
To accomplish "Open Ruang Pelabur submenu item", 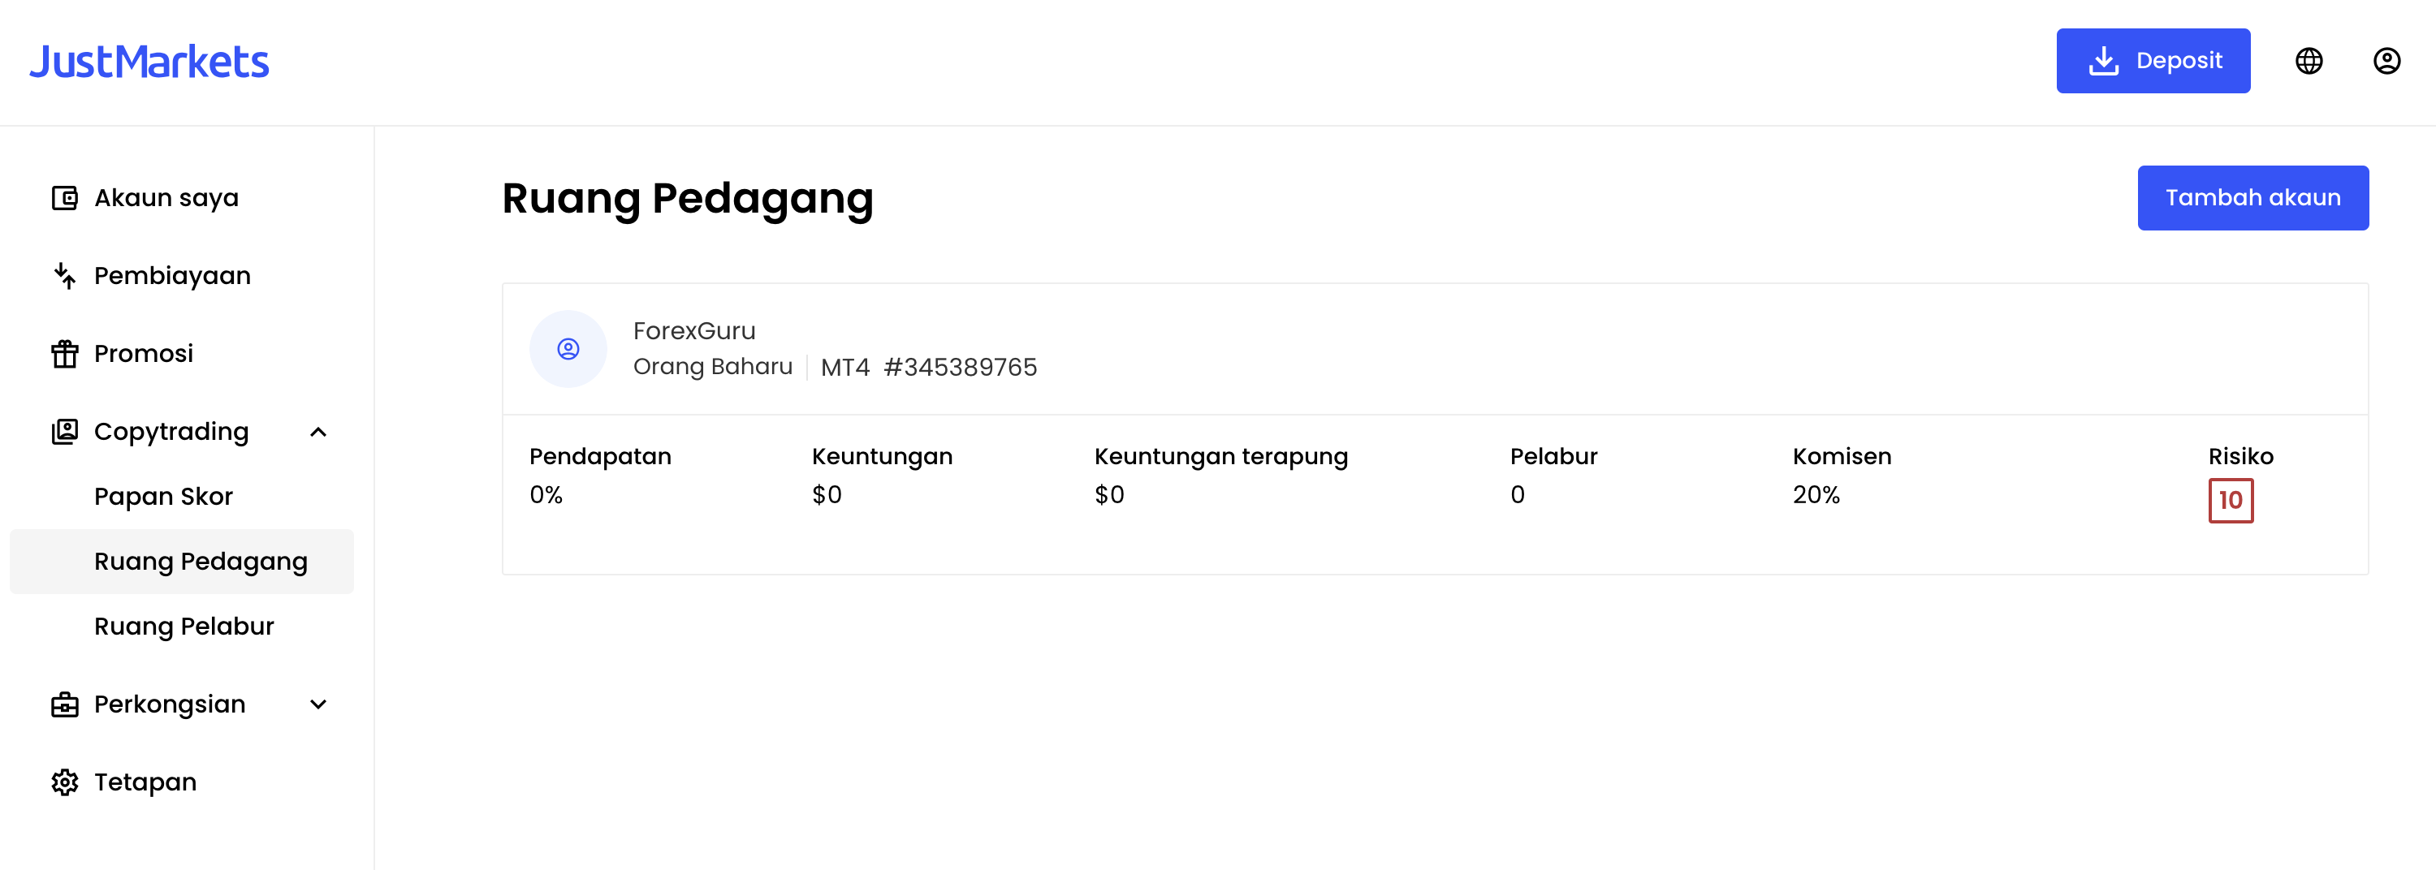I will [184, 626].
